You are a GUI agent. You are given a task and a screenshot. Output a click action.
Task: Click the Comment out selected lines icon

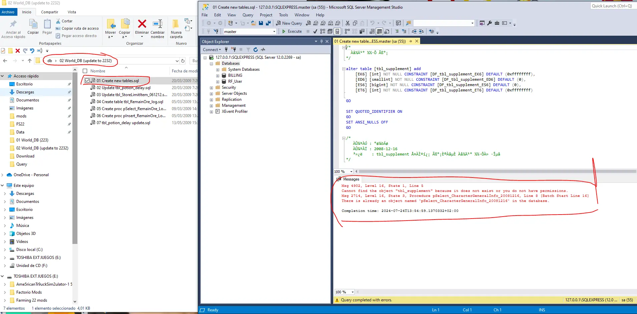tap(397, 31)
